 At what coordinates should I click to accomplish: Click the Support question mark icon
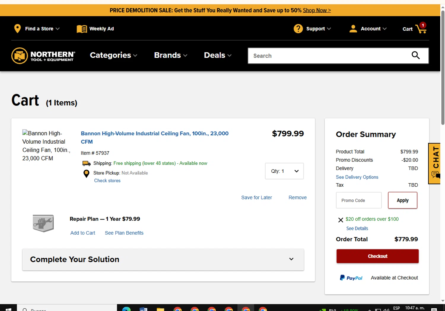point(298,29)
